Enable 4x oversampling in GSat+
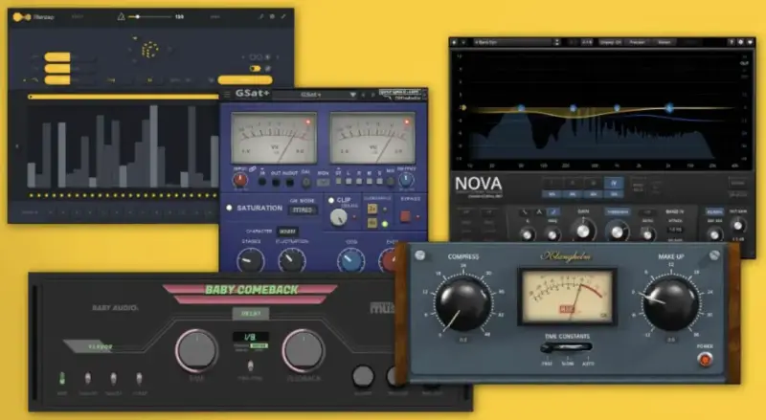 tap(372, 223)
